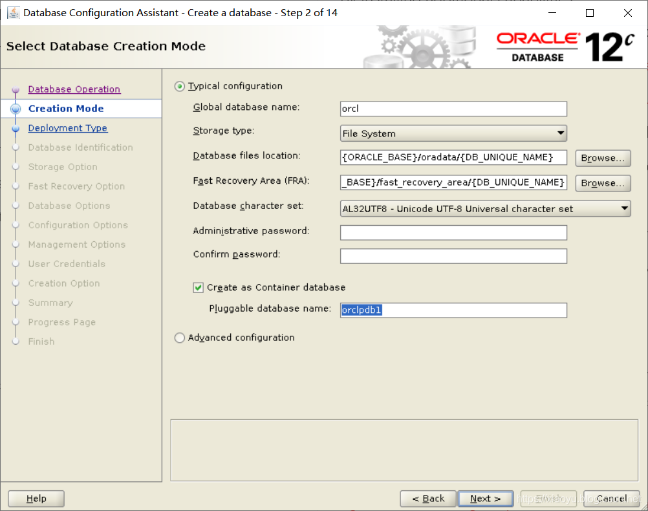Click the Finish step label
This screenshot has height=511, width=648.
(x=41, y=342)
